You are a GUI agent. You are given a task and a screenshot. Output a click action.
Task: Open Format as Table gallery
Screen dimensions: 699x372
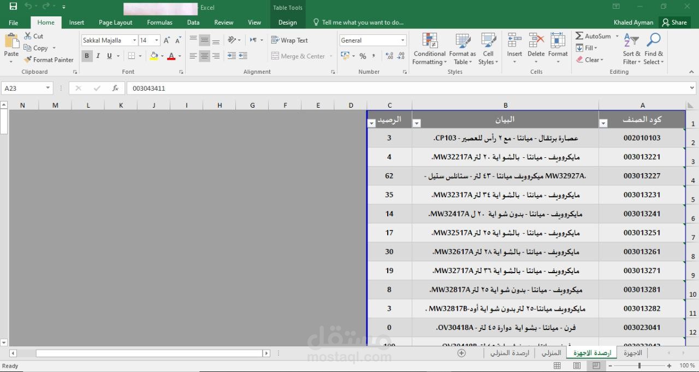463,49
